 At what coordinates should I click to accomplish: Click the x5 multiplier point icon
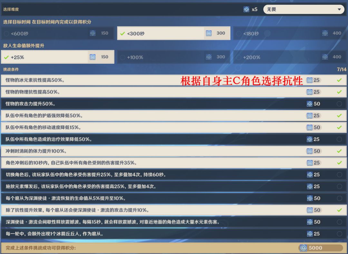point(246,9)
